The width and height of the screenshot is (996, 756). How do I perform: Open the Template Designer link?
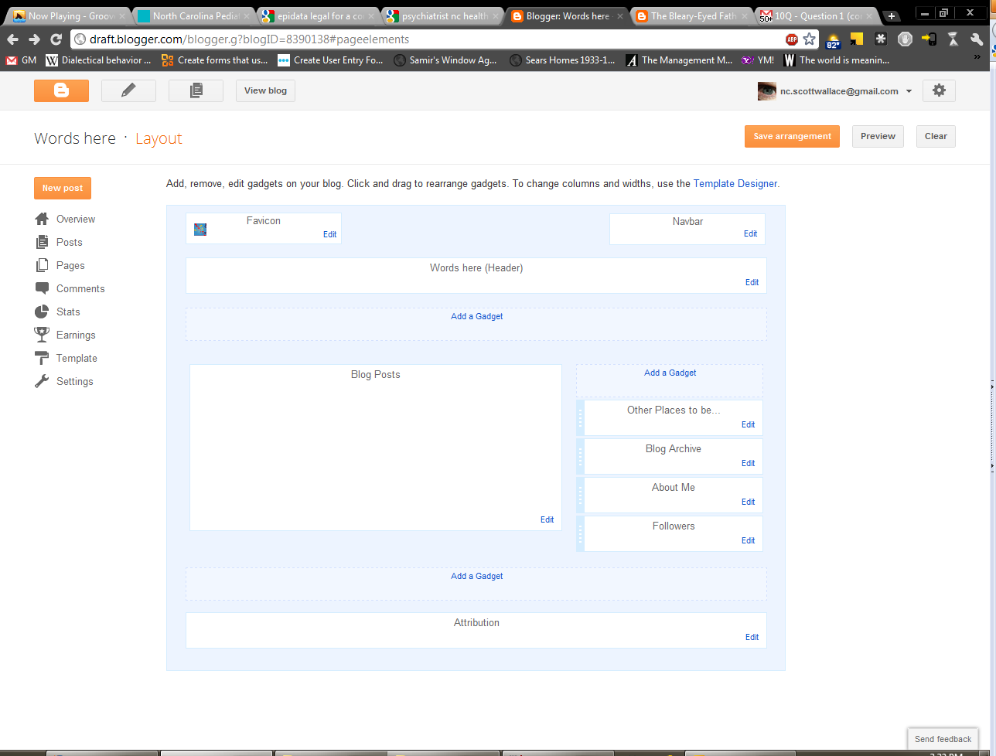click(735, 184)
